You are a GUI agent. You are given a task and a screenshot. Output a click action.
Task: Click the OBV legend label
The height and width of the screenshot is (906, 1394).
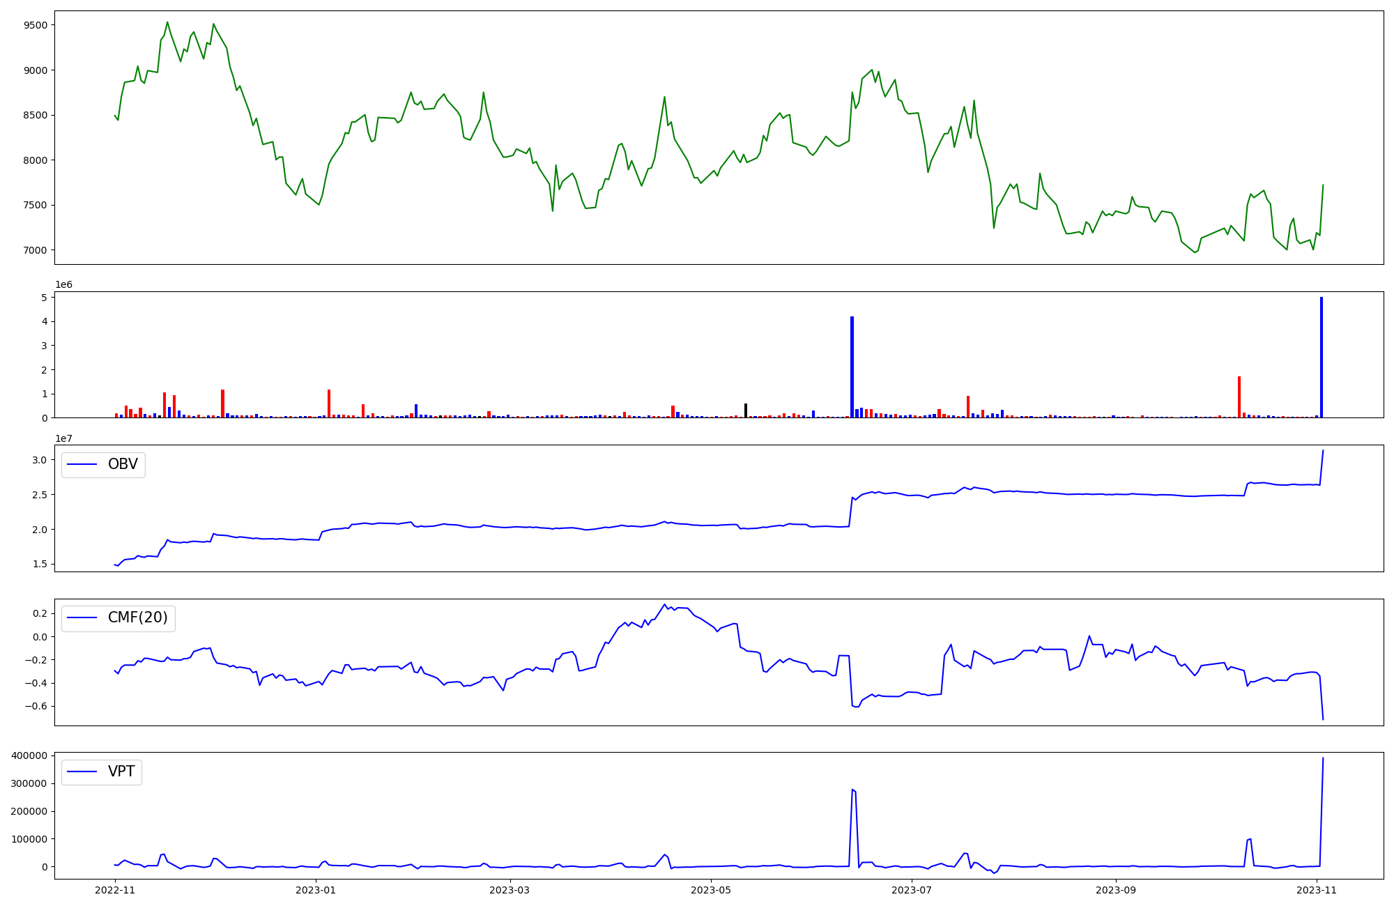[123, 464]
